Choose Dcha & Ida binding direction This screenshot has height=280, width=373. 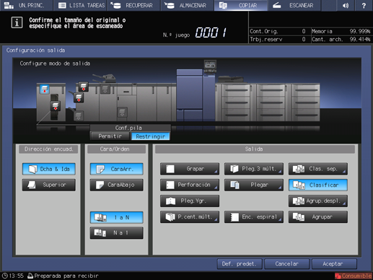pos(49,169)
